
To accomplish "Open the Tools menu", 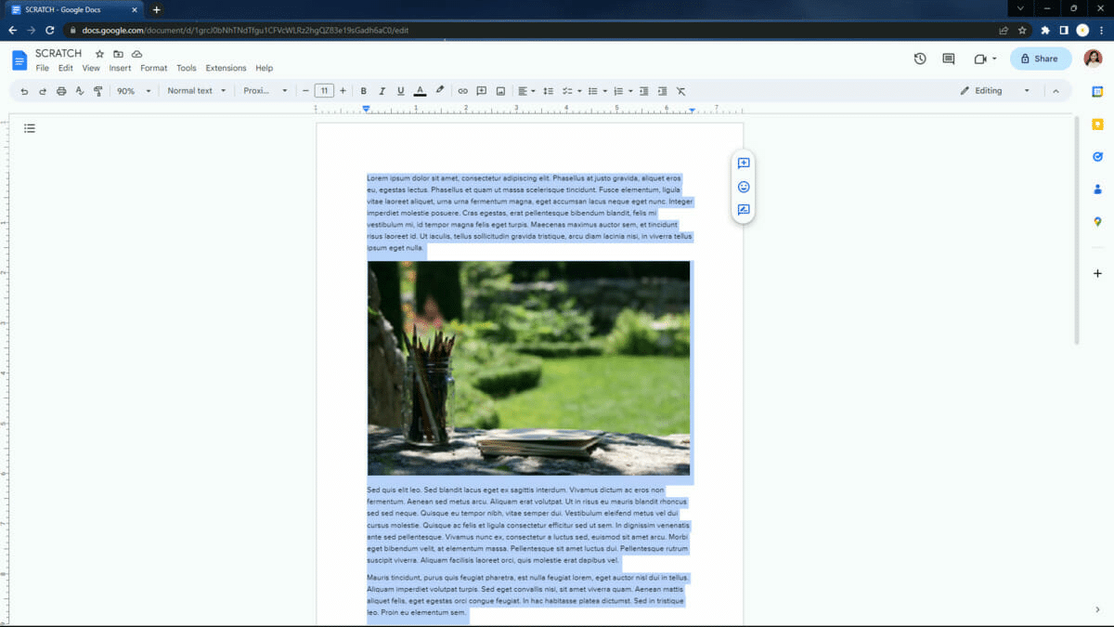I will pyautogui.click(x=187, y=68).
